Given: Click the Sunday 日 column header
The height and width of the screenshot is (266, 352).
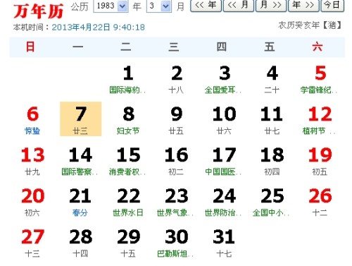Looking at the screenshot, I should click(30, 47).
